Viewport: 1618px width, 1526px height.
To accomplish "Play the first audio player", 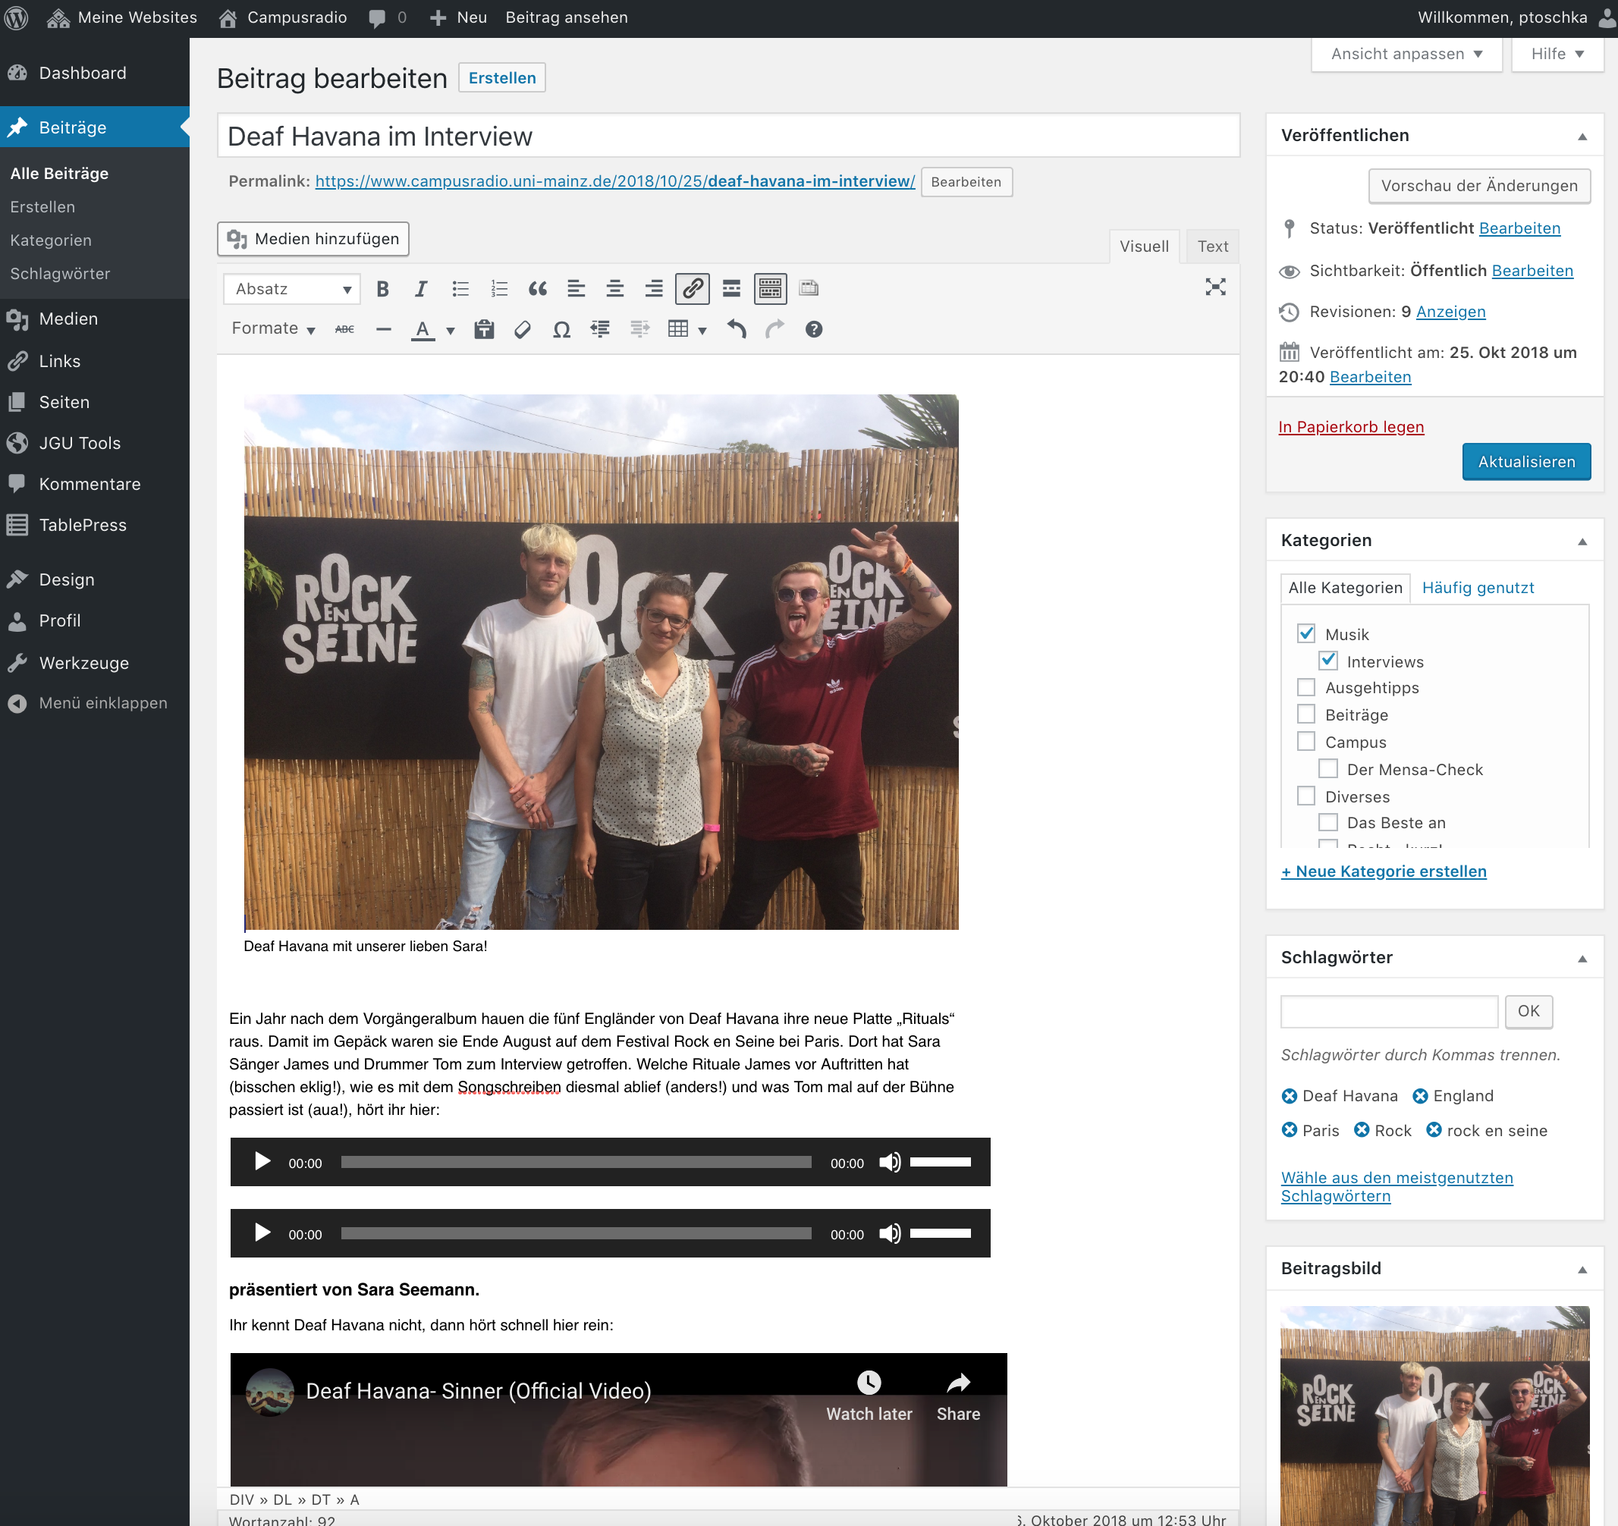I will tap(262, 1161).
